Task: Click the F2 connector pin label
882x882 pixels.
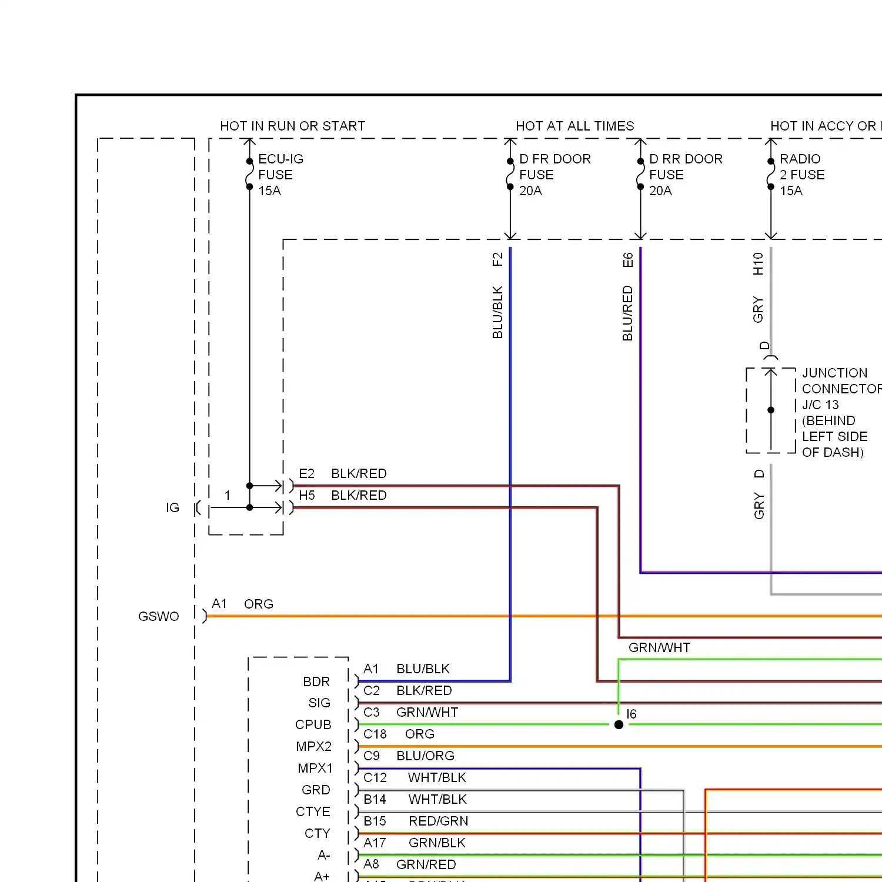Action: coord(497,259)
